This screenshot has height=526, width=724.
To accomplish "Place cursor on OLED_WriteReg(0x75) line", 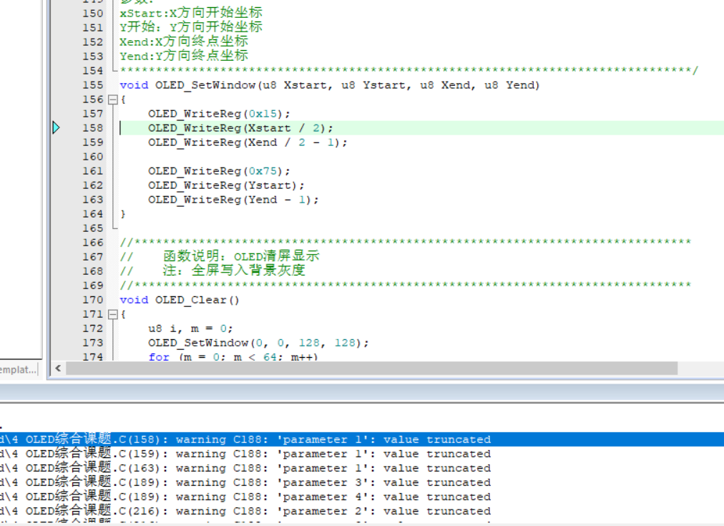I will coord(219,171).
